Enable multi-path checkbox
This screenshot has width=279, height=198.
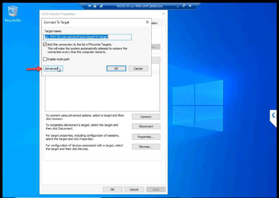tap(45, 59)
